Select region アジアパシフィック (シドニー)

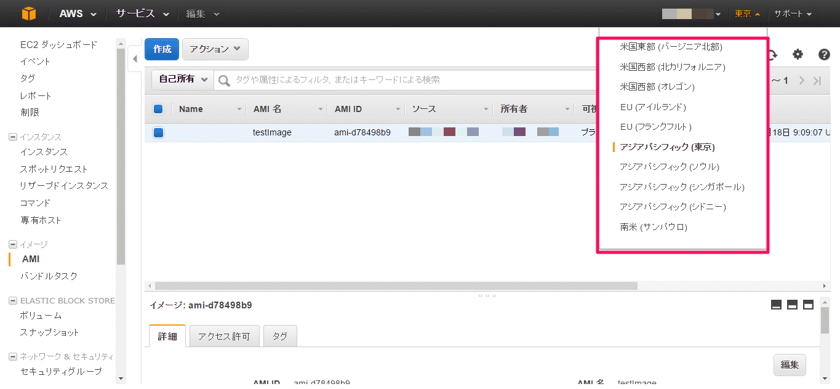pos(673,207)
